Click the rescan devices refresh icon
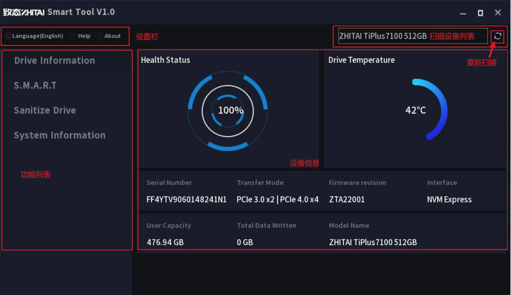Viewport: 511px width, 295px height. [497, 36]
